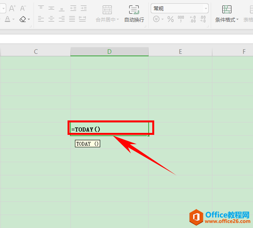Center text horizontally
Screen dimensions: 253x228
coord(51,19)
